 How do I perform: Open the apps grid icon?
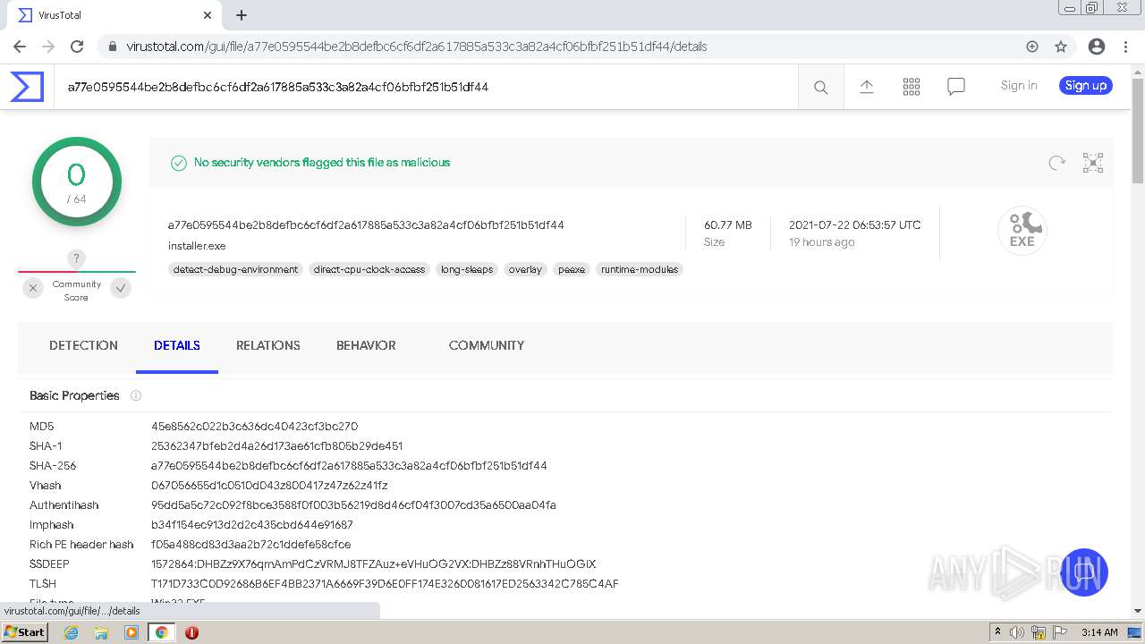tap(912, 86)
